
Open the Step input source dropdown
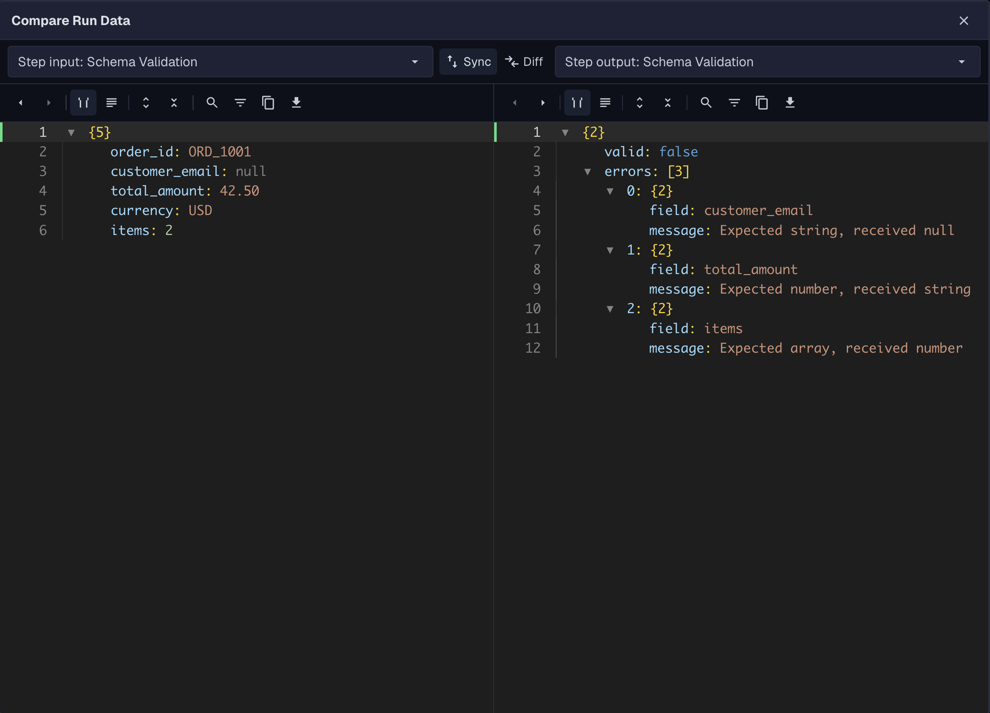414,62
